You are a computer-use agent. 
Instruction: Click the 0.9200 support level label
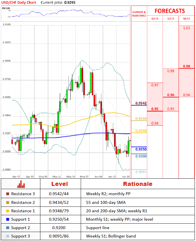(141, 156)
